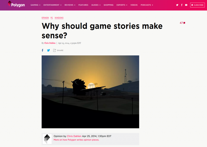View the 47 comments icon
The image size is (207, 147).
[x=182, y=23]
